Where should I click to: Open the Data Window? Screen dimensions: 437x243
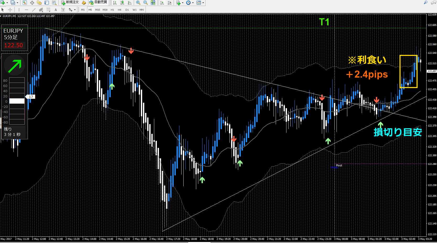tap(32, 3)
